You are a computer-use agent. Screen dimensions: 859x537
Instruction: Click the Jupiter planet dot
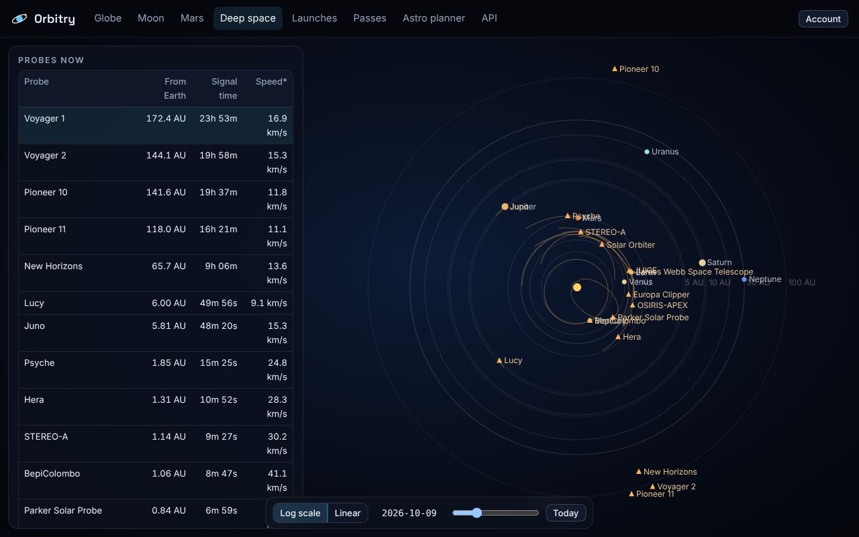(505, 207)
